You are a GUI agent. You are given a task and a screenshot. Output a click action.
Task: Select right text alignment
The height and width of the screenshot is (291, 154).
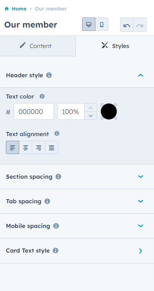38,147
